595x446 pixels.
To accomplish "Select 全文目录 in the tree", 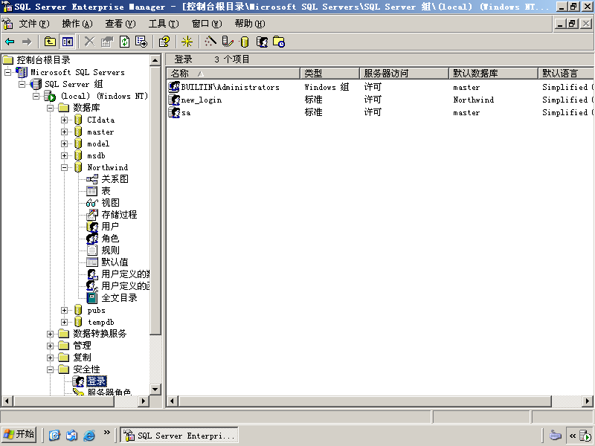I will pos(119,298).
